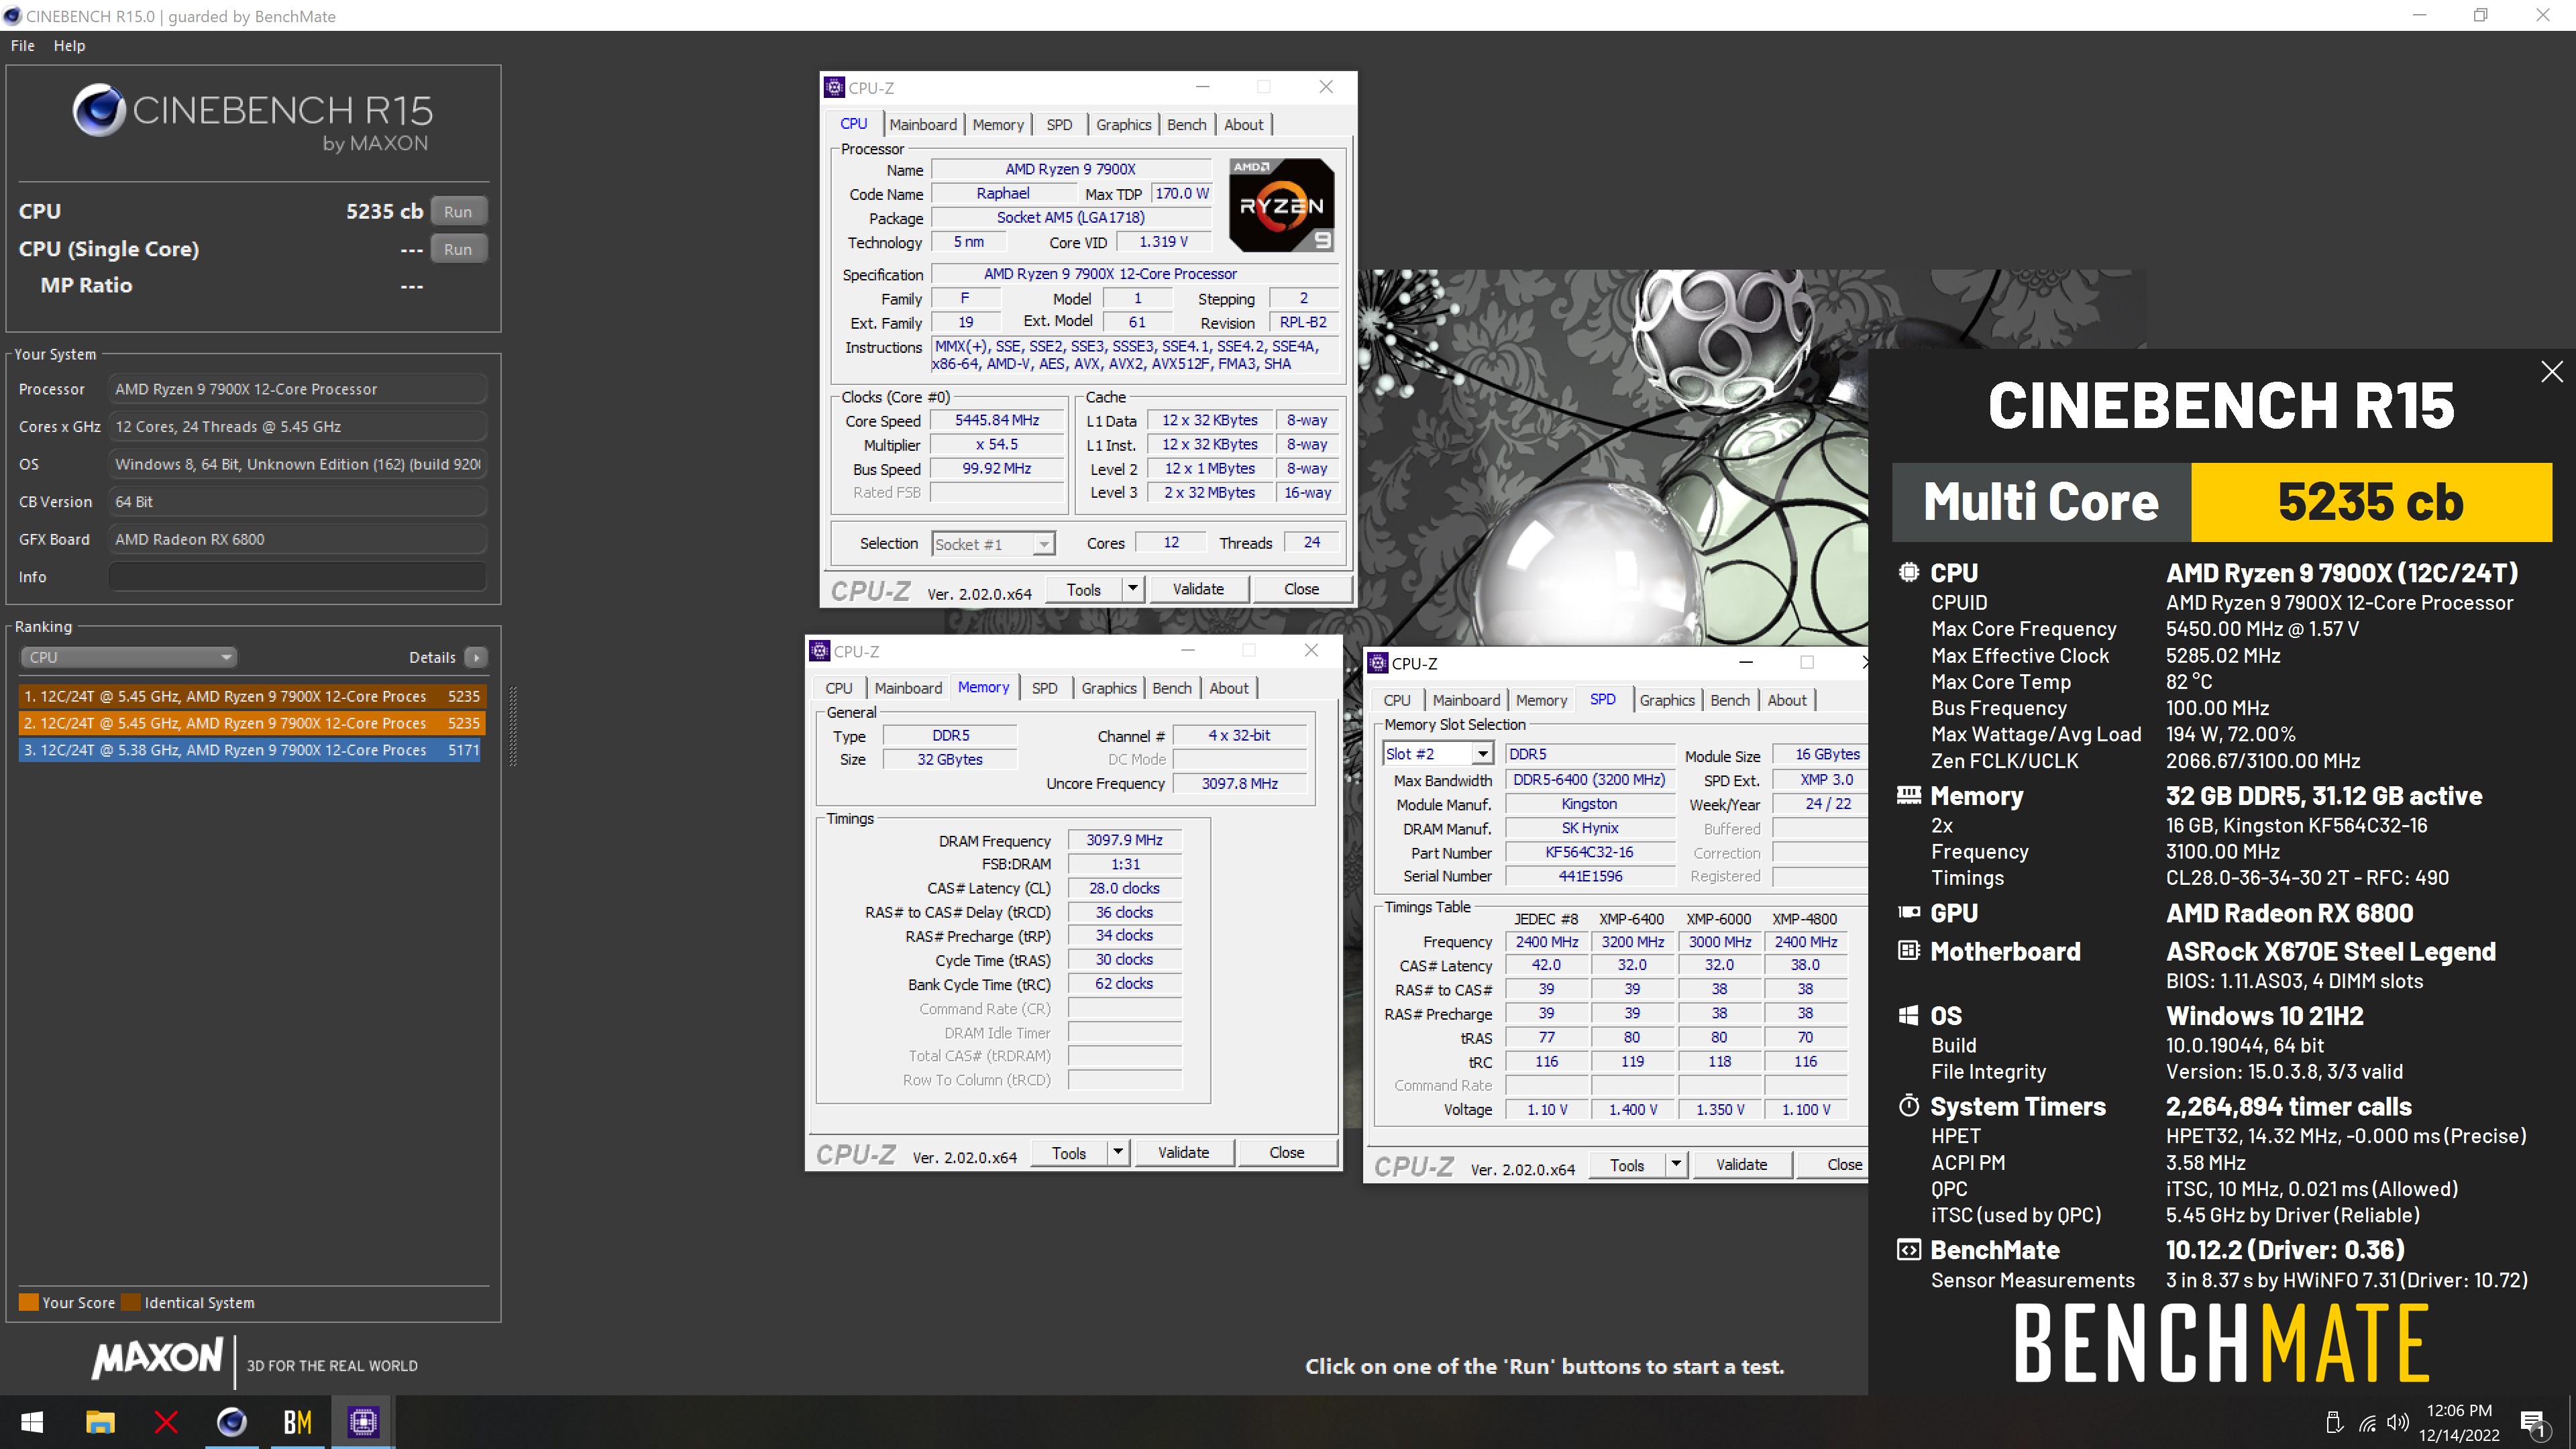
Task: Click the Your Score orange legend swatch
Action: tap(28, 1302)
